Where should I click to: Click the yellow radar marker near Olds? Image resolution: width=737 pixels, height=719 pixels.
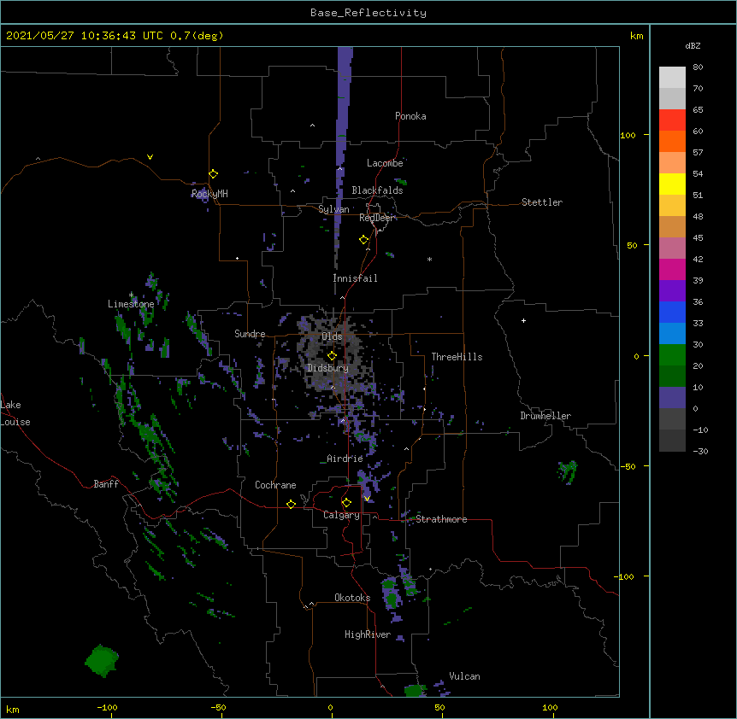pyautogui.click(x=332, y=355)
